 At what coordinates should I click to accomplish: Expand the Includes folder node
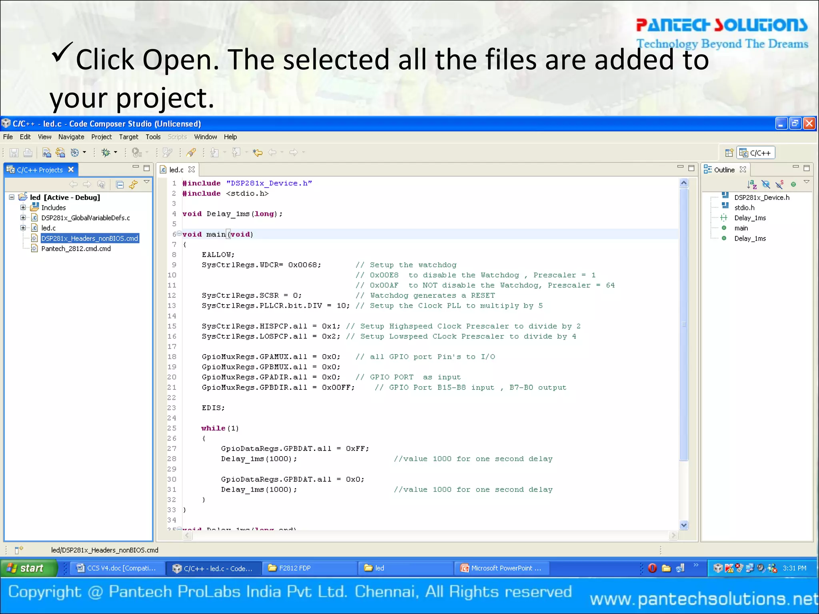point(23,207)
